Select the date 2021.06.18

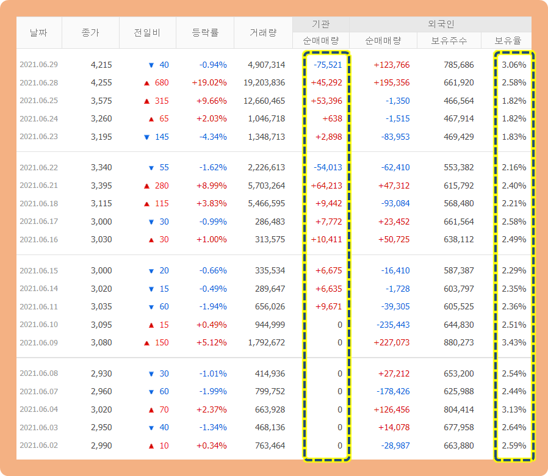click(x=39, y=203)
